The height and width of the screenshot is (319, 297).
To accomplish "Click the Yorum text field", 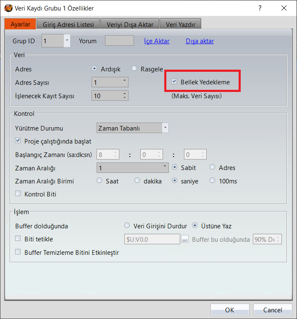I will pyautogui.click(x=119, y=41).
